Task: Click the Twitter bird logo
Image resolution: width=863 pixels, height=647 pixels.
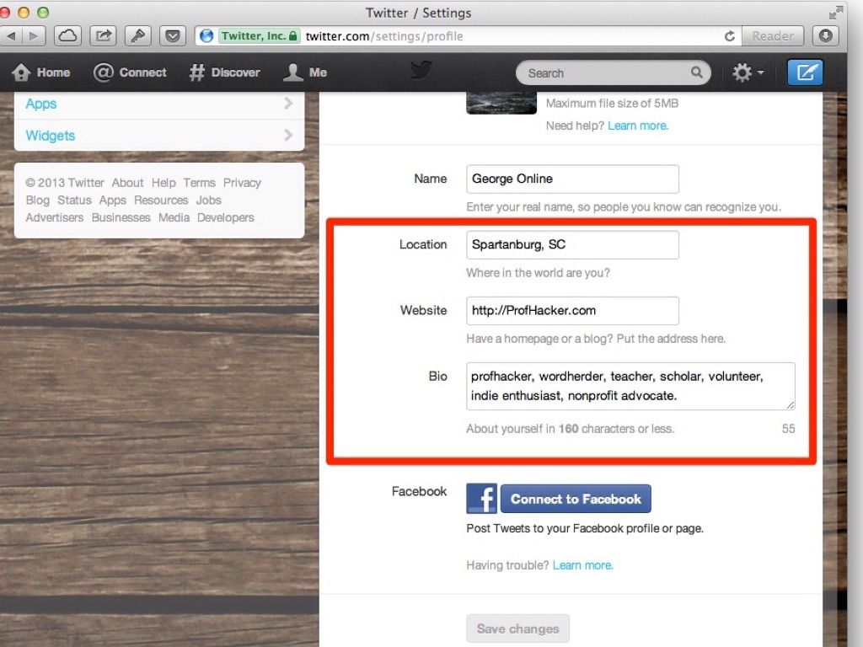Action: 421,72
